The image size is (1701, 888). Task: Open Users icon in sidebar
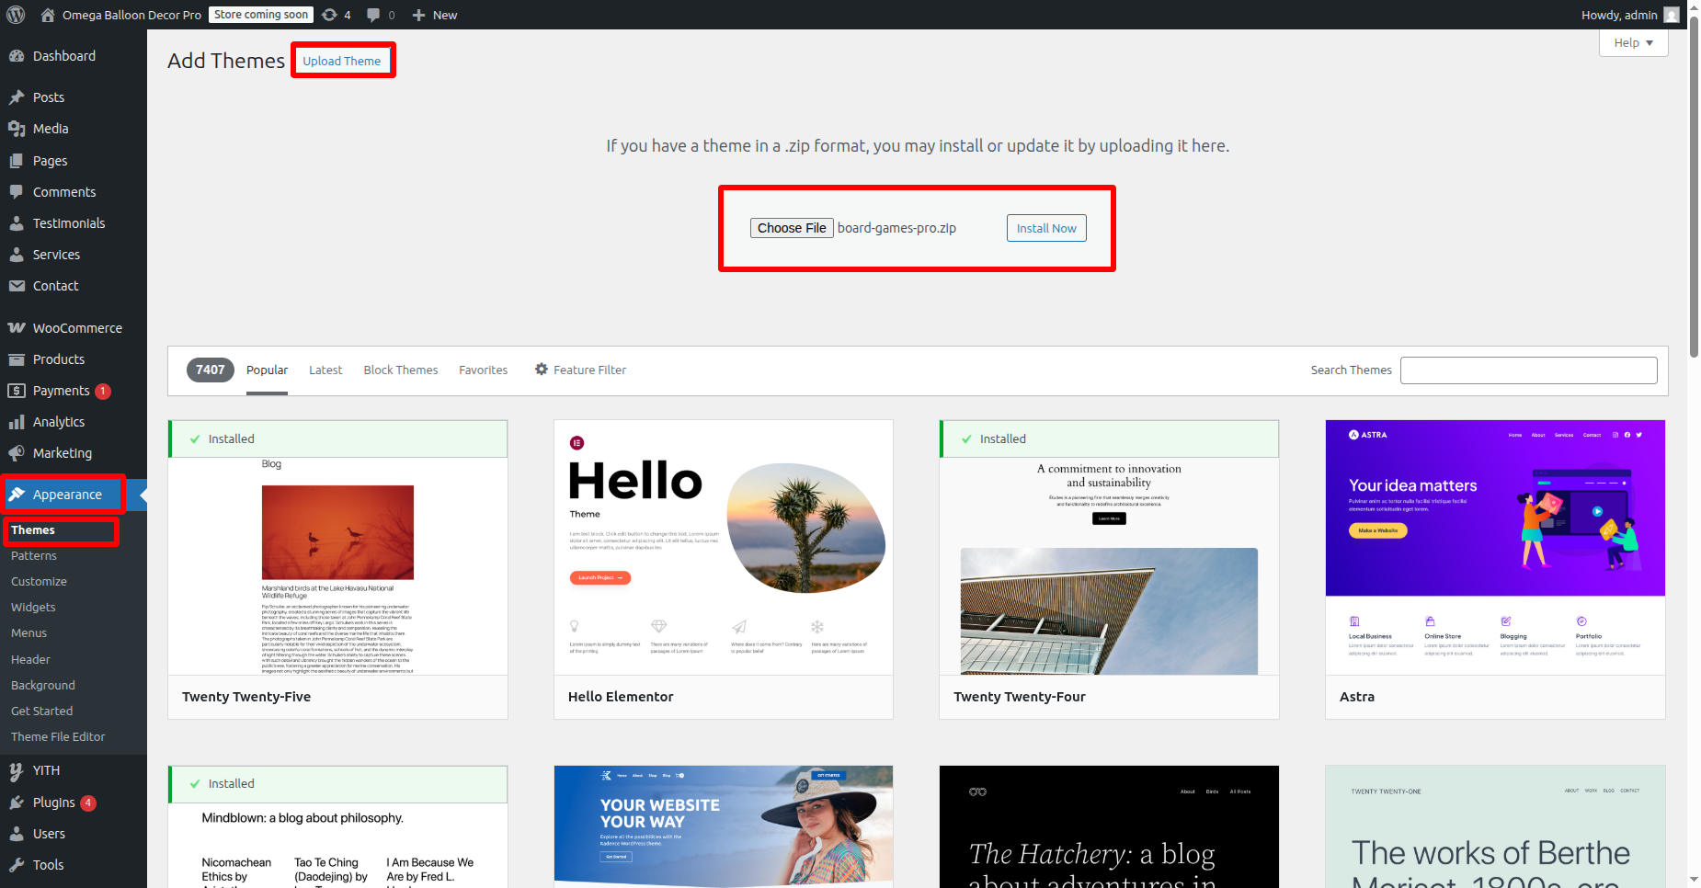tap(17, 834)
